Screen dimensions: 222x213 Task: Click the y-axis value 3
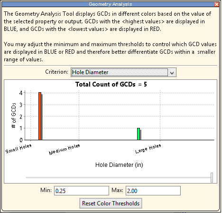coord(21,105)
